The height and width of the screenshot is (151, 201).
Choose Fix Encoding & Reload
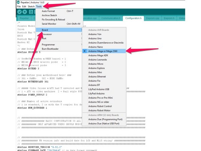pos(59,19)
